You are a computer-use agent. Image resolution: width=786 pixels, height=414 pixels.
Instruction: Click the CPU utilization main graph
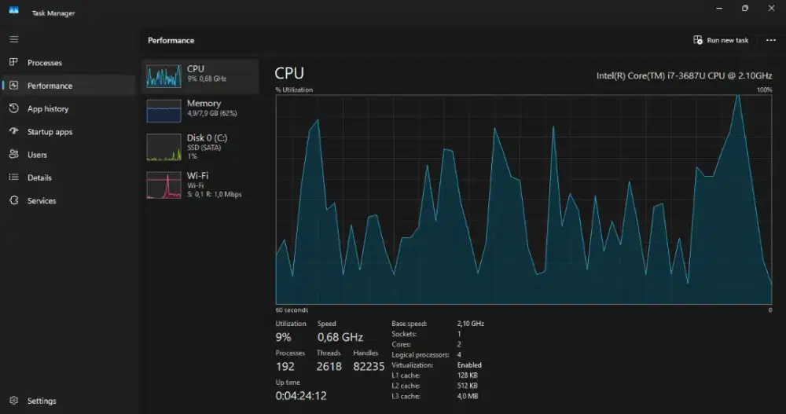523,200
